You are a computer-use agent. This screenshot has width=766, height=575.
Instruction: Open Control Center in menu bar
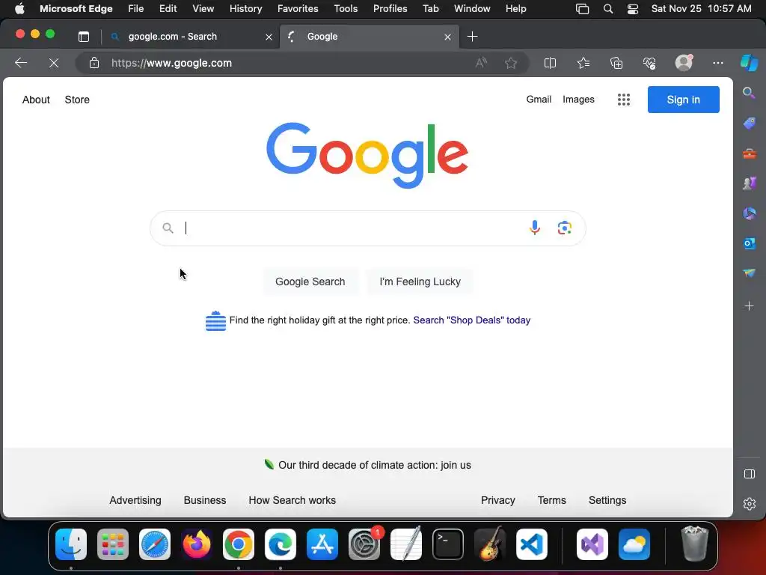coord(633,9)
